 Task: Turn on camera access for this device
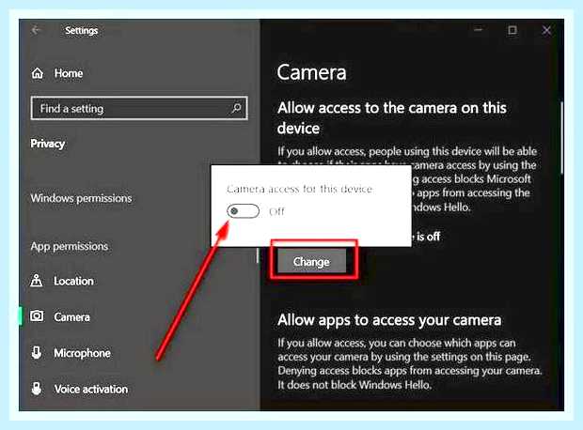tap(243, 211)
